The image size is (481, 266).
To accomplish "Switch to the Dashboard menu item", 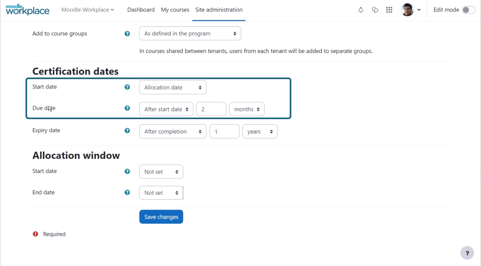I will (x=141, y=10).
